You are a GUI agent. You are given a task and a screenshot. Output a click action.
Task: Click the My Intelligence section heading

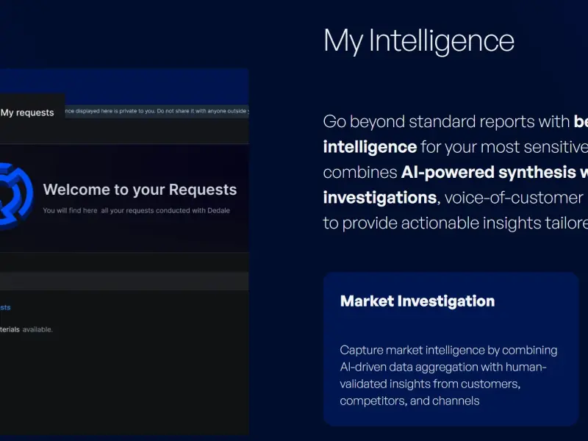[418, 41]
